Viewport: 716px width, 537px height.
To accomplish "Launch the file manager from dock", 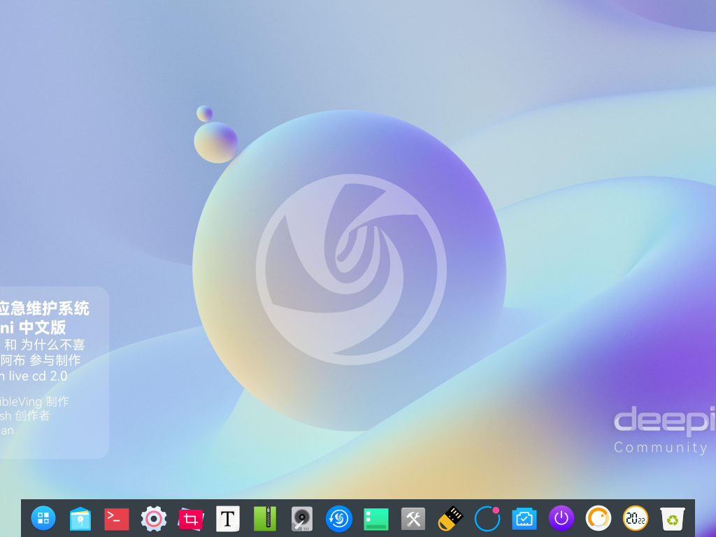I will click(80, 519).
